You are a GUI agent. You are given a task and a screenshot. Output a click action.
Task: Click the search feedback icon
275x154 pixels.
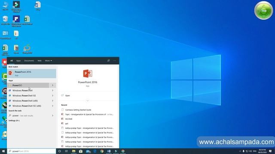(109, 61)
